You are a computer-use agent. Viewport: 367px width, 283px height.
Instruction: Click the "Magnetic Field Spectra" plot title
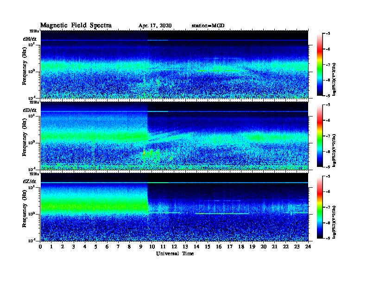tap(76, 25)
